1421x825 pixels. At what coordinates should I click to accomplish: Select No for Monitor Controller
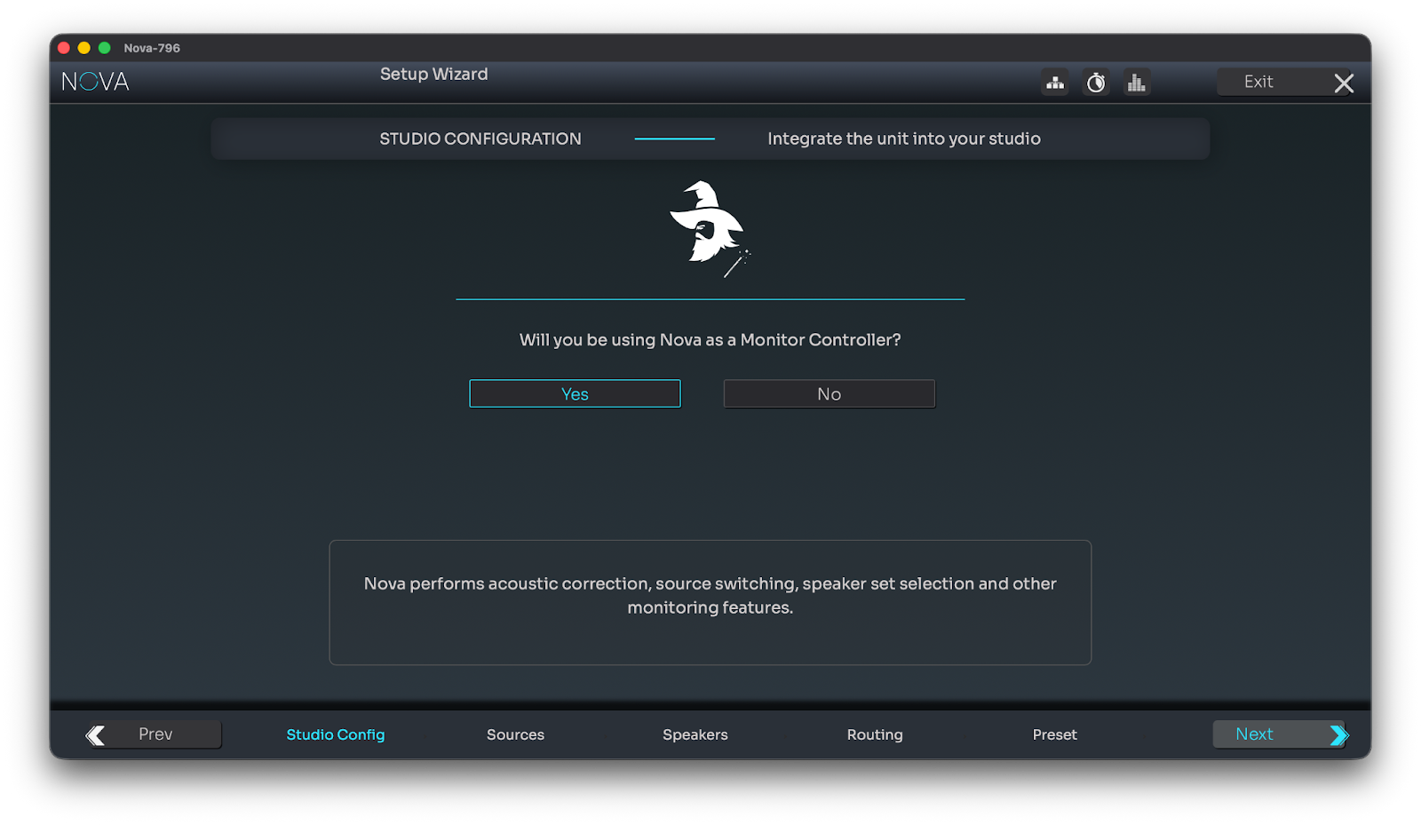[x=830, y=393]
